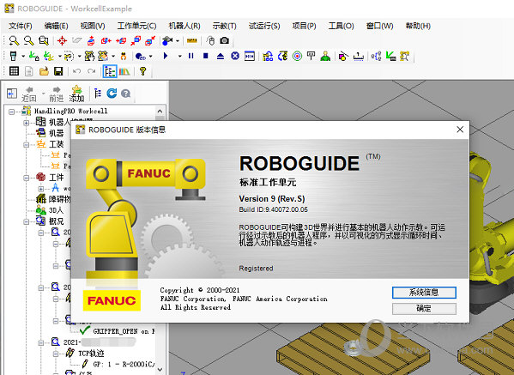Click the yellow question mark help icon
Viewport: 514px width, 375px height.
point(142,71)
